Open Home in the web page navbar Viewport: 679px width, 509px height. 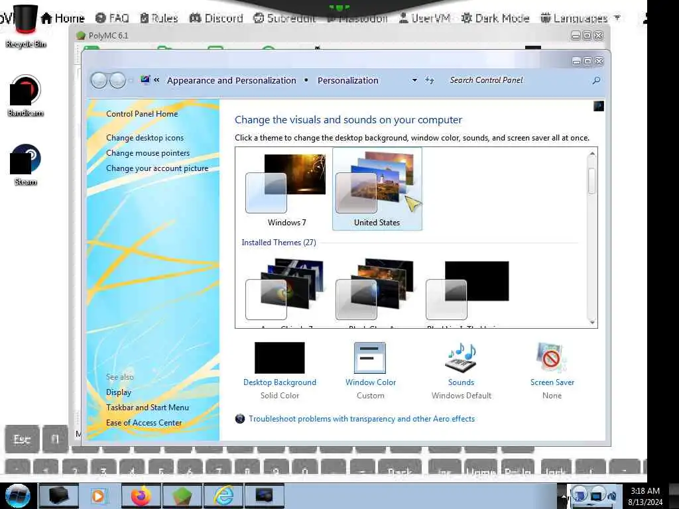(x=63, y=18)
